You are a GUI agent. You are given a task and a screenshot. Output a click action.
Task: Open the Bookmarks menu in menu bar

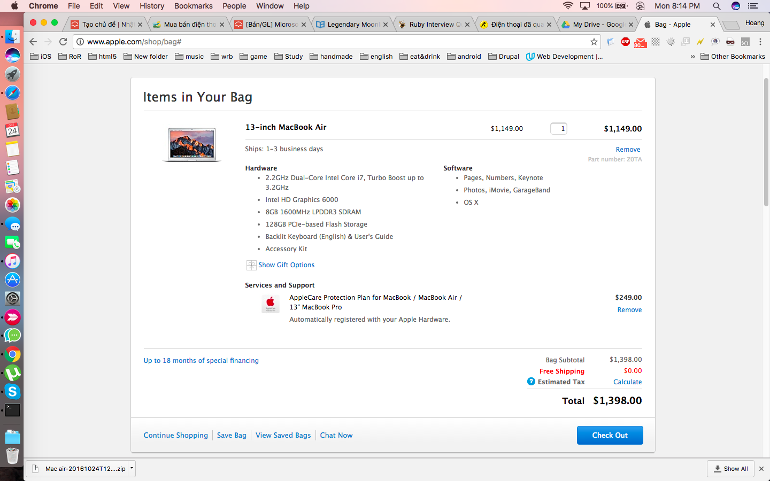click(193, 6)
